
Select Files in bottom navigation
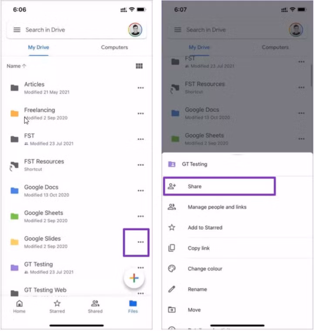pos(133,307)
